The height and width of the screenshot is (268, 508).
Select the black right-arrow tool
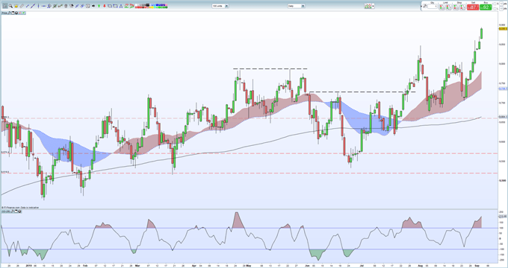coord(93,6)
